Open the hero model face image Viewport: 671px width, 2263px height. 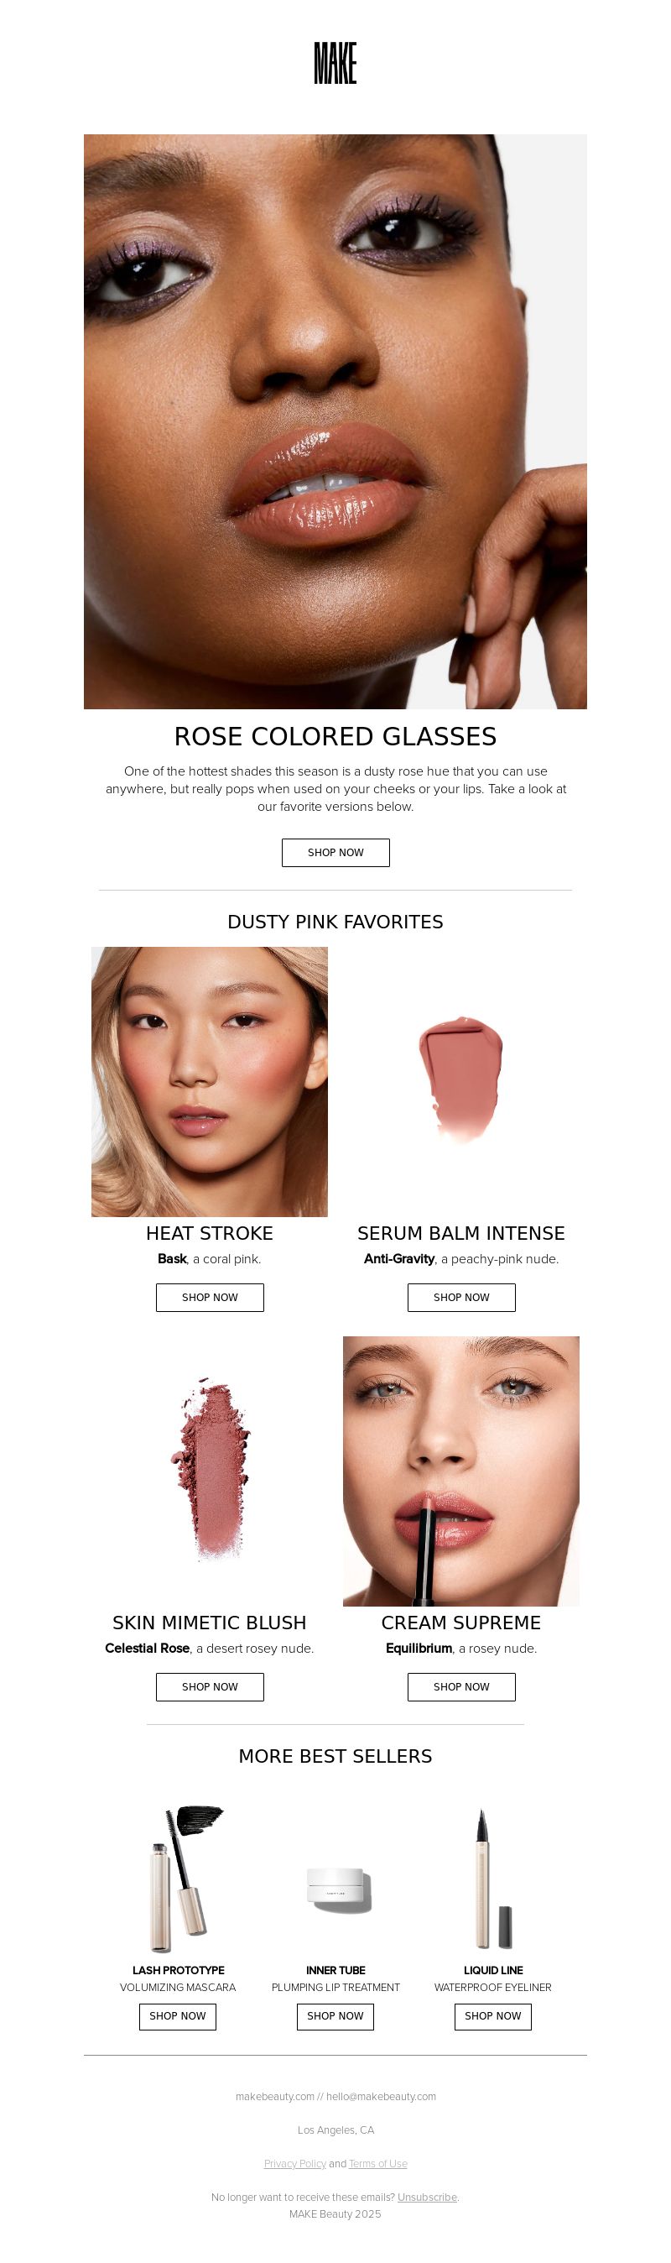(x=335, y=421)
